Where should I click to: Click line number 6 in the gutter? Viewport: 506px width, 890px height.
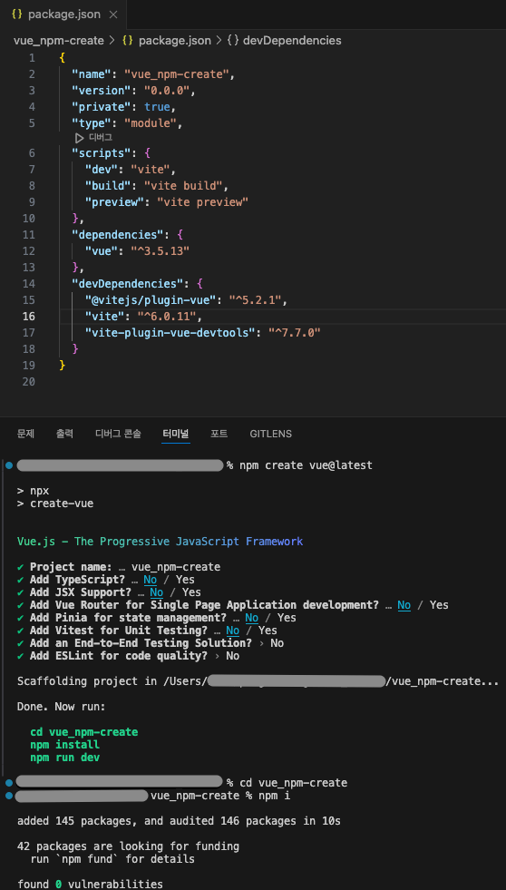pos(32,153)
